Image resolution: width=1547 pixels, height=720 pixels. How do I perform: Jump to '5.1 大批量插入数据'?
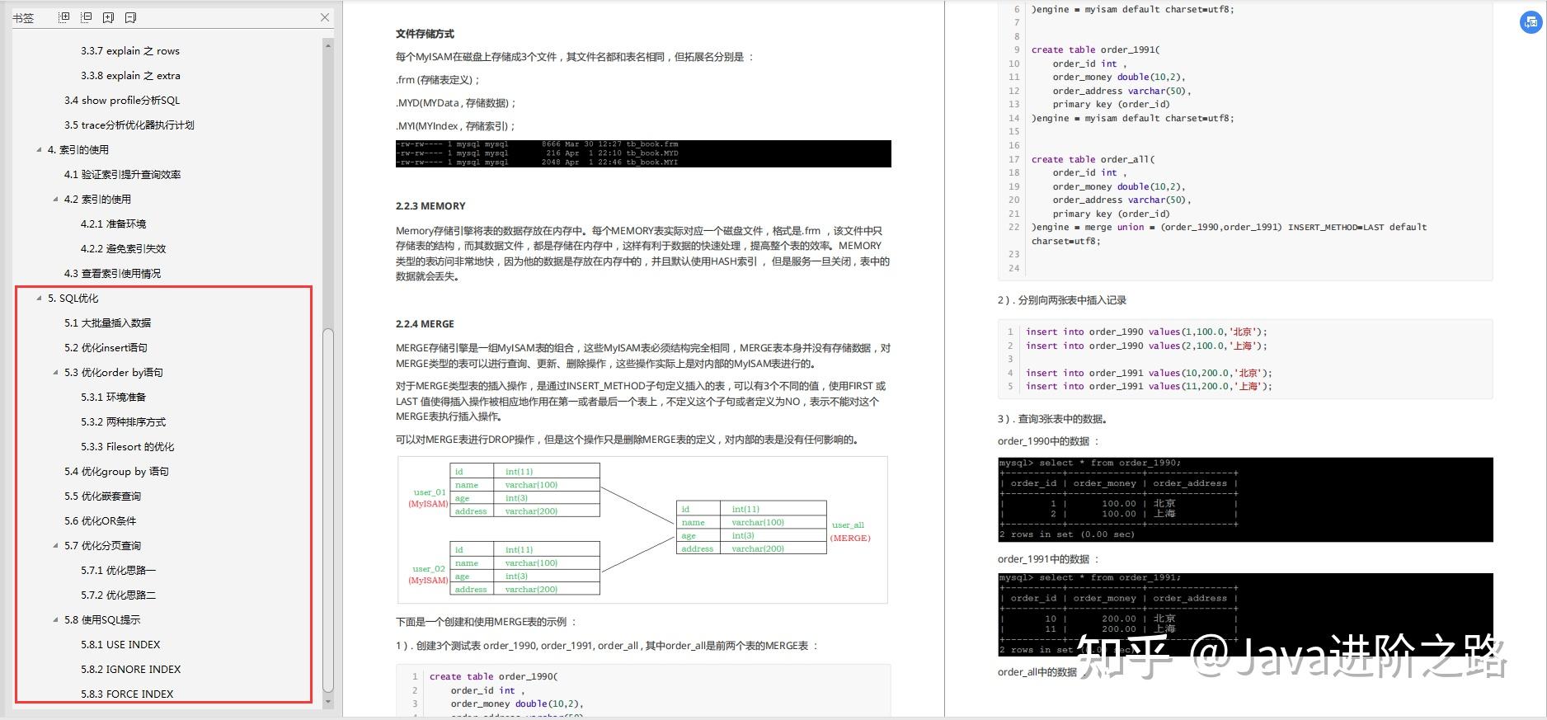(x=108, y=323)
